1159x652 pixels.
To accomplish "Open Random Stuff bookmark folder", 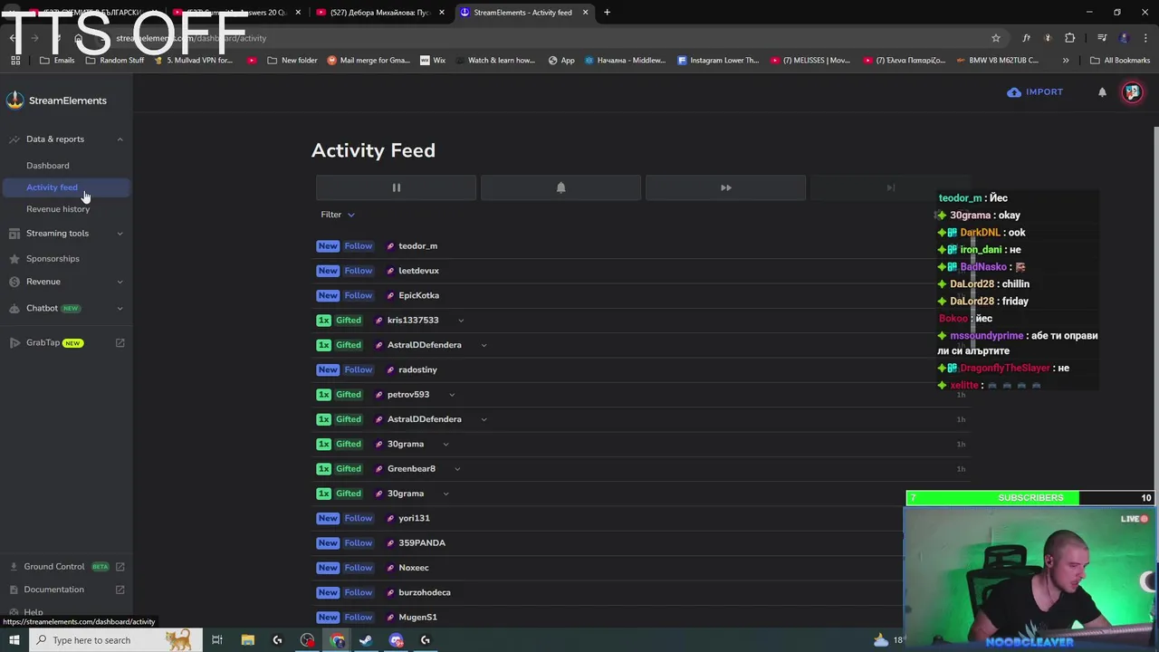I will [x=115, y=61].
